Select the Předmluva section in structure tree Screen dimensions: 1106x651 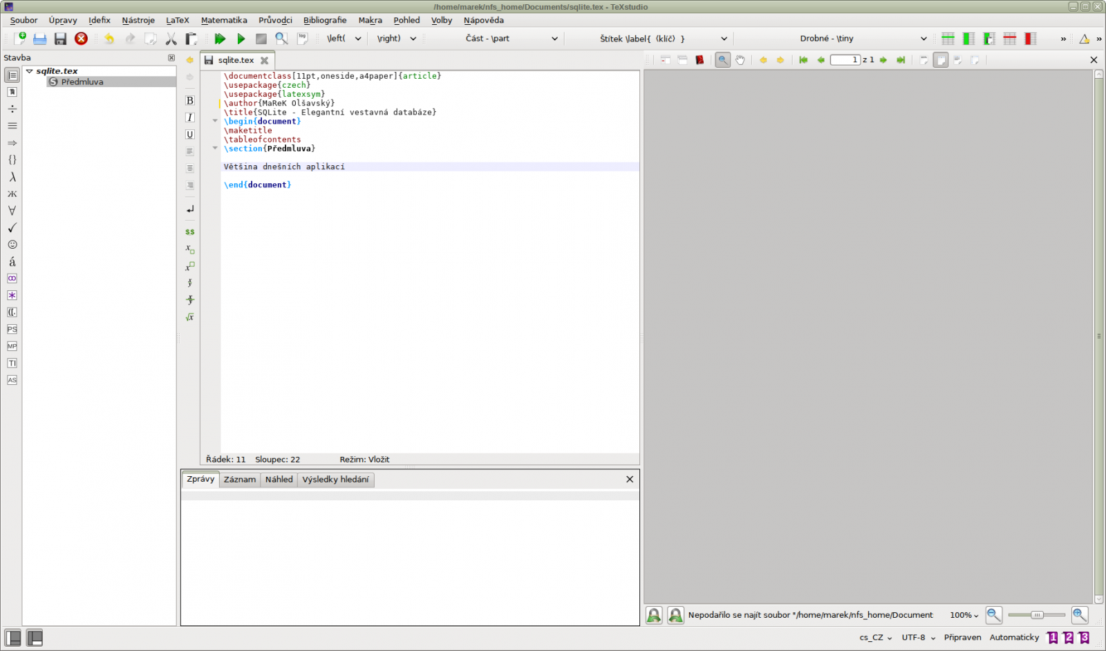82,82
